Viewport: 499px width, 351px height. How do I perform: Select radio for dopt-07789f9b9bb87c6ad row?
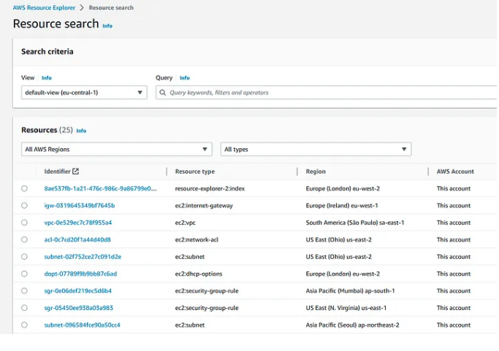[x=24, y=274]
